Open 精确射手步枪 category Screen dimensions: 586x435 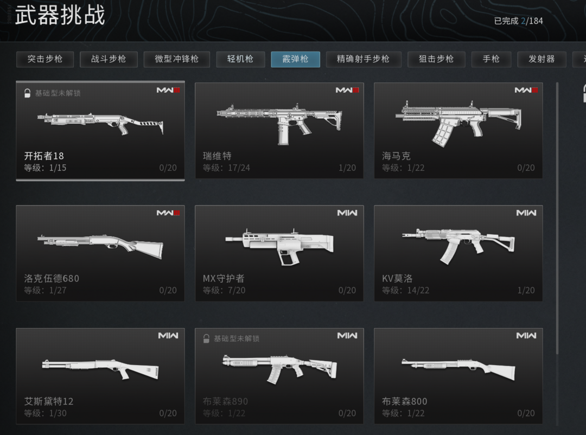click(364, 59)
